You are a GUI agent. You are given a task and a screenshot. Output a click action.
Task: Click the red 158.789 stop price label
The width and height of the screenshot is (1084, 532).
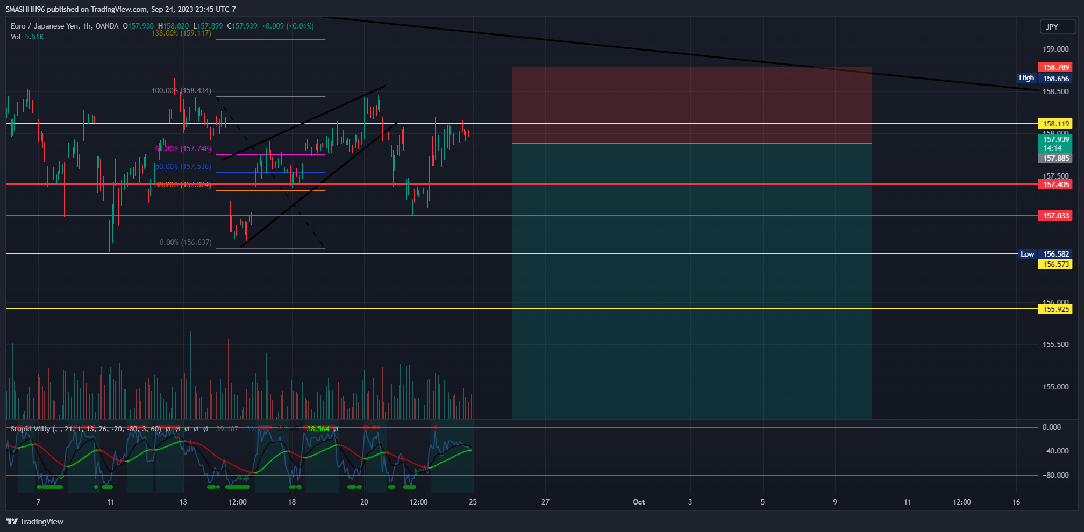[1055, 67]
